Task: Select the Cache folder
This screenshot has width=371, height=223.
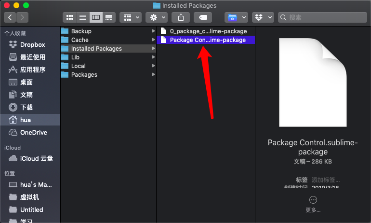Action: tap(108, 40)
